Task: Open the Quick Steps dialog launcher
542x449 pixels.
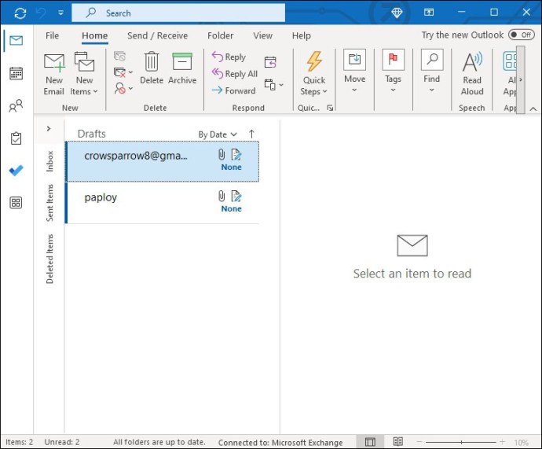Action: click(x=330, y=108)
